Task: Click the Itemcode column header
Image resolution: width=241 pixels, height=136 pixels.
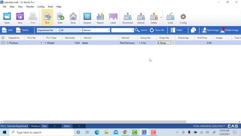Action: point(72,38)
